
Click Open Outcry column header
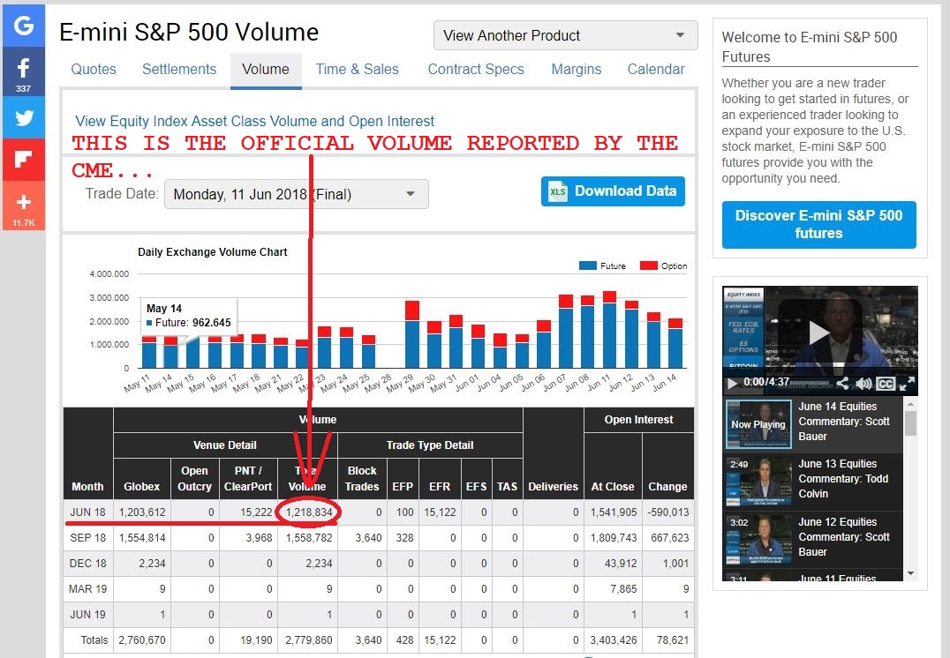pyautogui.click(x=194, y=478)
